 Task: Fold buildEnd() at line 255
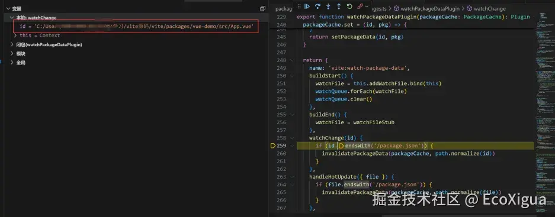292,115
